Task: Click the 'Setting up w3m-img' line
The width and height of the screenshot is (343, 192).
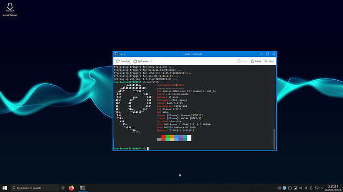Action: [x=146, y=79]
